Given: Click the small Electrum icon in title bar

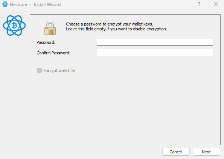Looking at the screenshot, I should coord(5,4).
